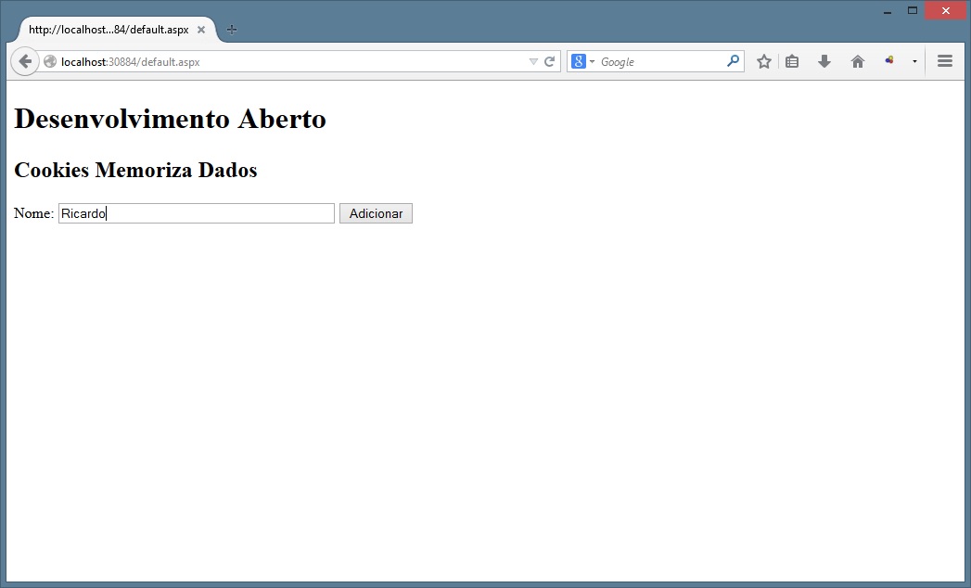Reload the current page
Viewport: 971px width, 588px height.
click(x=549, y=62)
